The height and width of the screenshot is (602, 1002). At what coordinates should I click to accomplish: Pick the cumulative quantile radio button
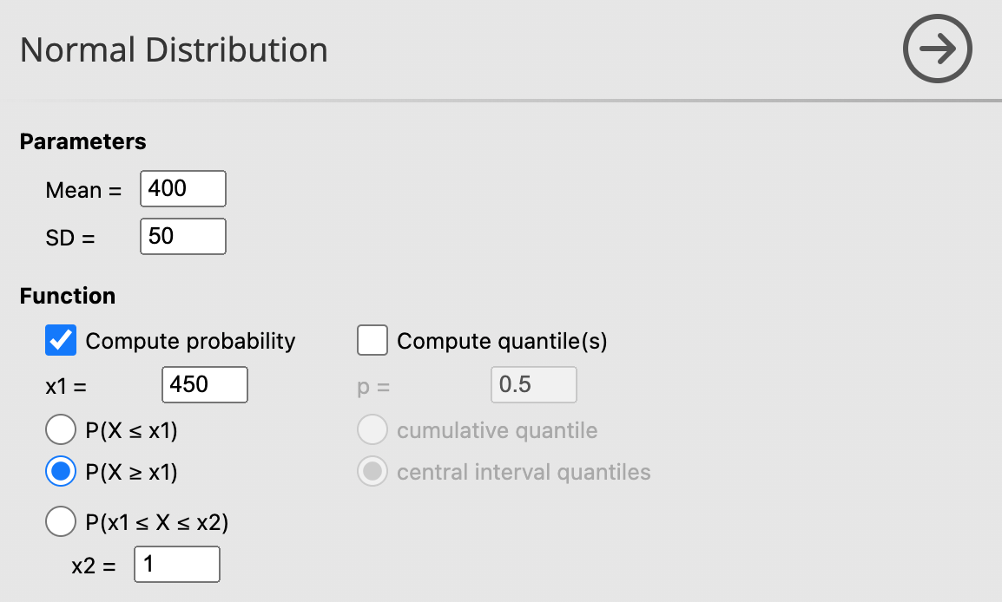[x=372, y=429]
